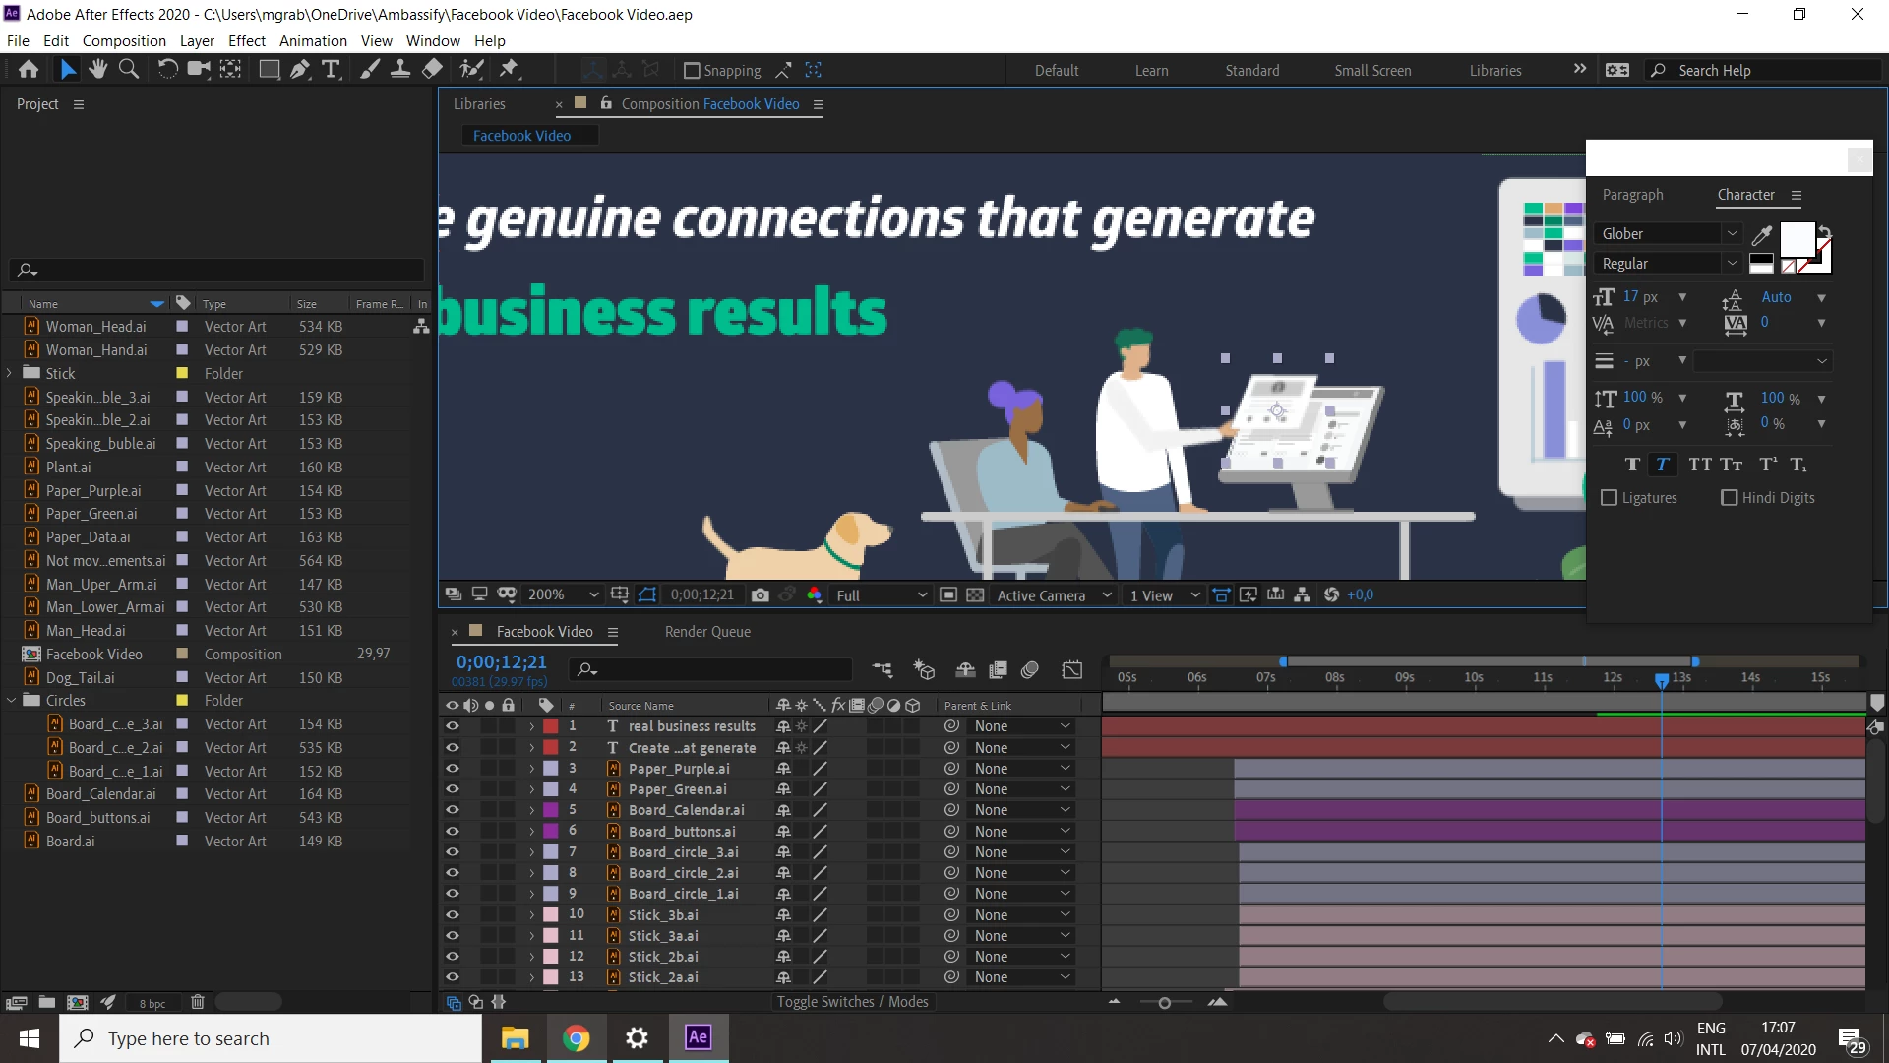
Task: Click the white fill color swatch
Action: pyautogui.click(x=1797, y=239)
